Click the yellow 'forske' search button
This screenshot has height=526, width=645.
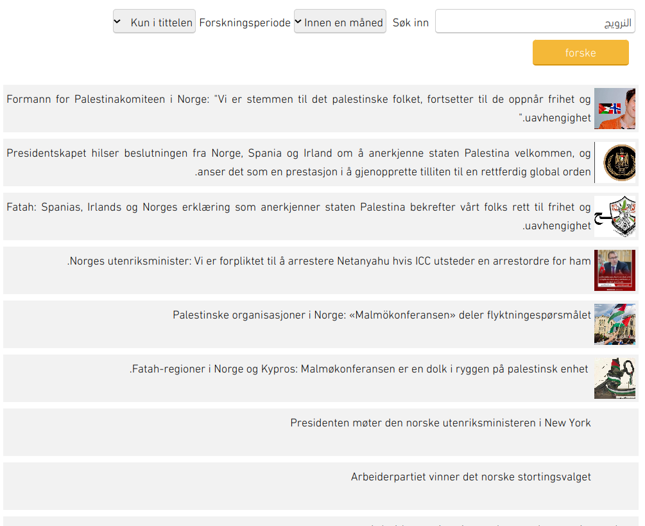point(580,53)
